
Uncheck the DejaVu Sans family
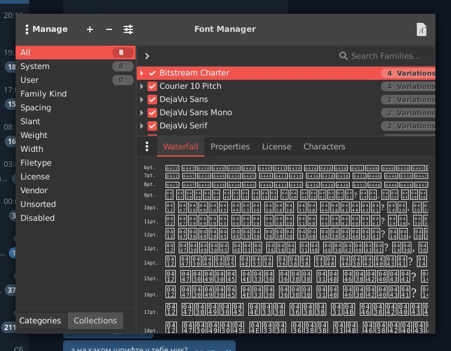pyautogui.click(x=152, y=100)
